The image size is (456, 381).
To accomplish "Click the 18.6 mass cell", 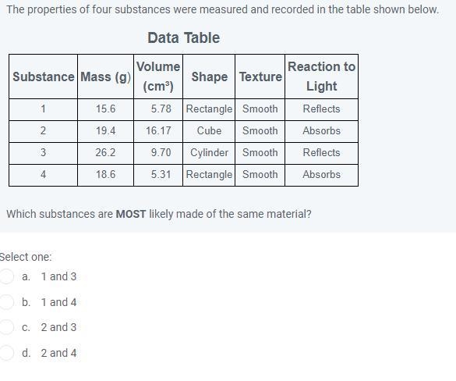I will pos(105,175).
